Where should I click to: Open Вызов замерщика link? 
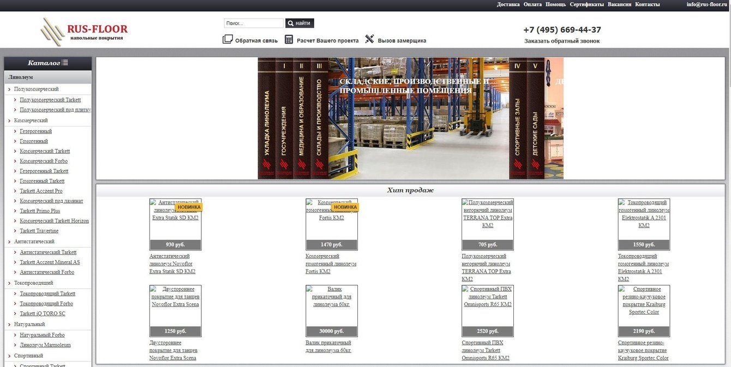click(x=402, y=41)
